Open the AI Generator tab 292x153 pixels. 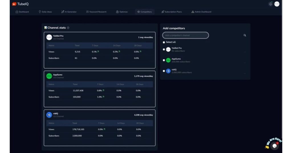click(x=69, y=12)
